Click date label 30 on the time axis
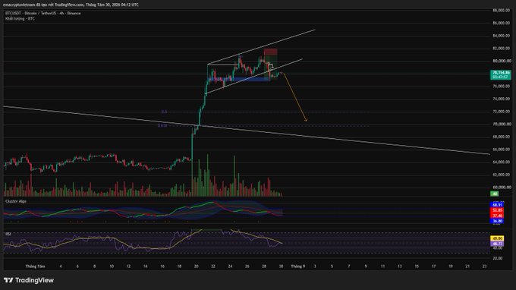 point(281,266)
